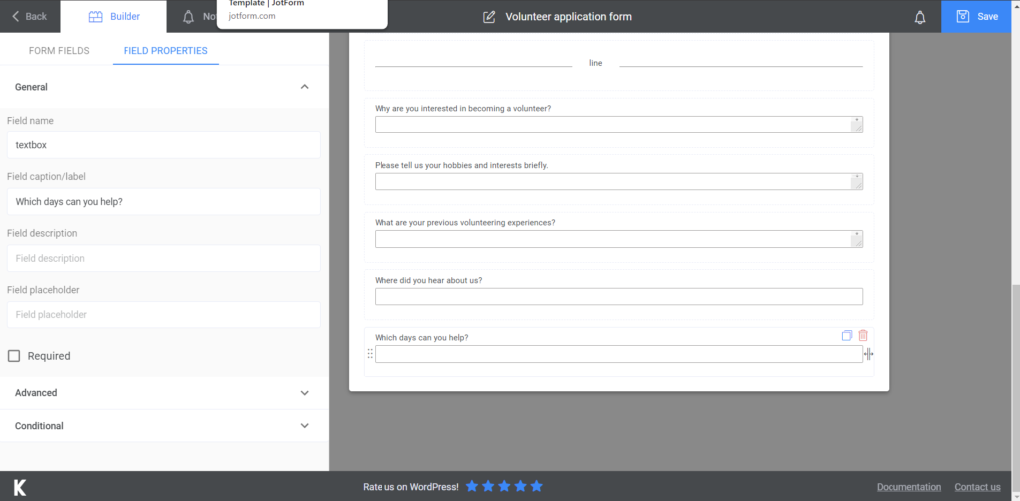Click the first rating star
This screenshot has height=501, width=1020.
pos(472,486)
